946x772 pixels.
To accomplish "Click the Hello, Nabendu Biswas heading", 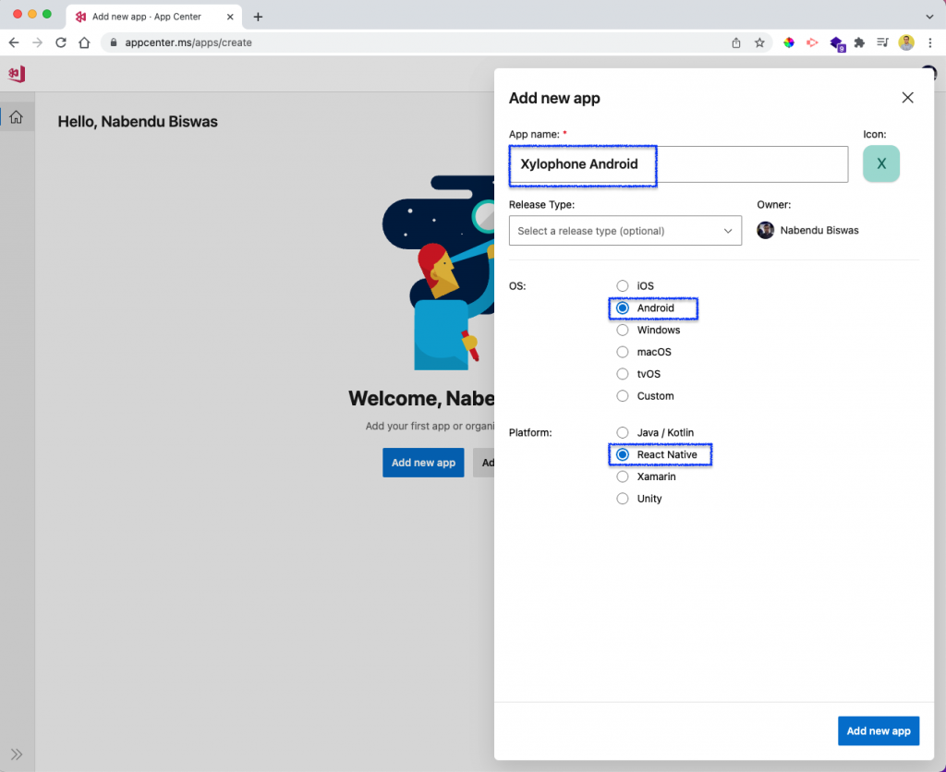I will click(138, 122).
